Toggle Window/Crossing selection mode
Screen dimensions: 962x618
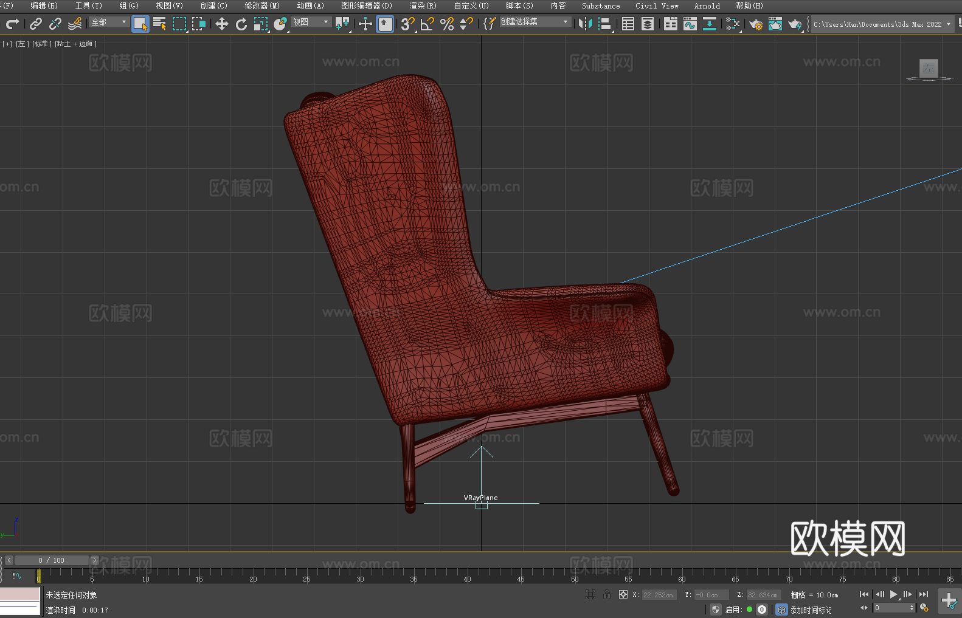pyautogui.click(x=199, y=24)
